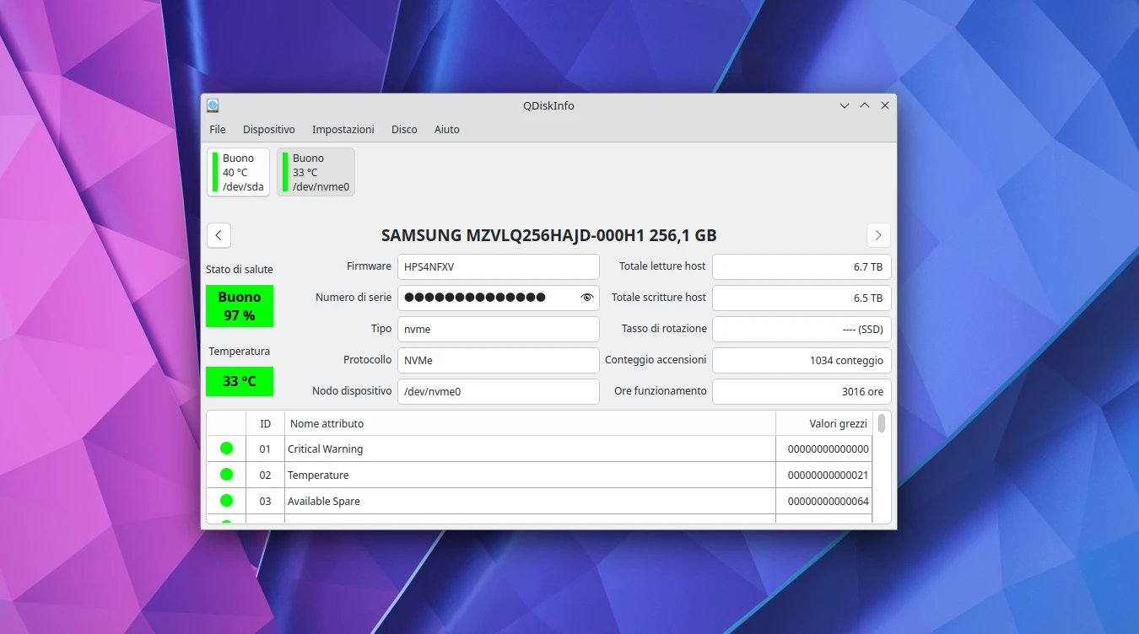
Task: Reveal serial number with the eye icon
Action: pos(587,298)
